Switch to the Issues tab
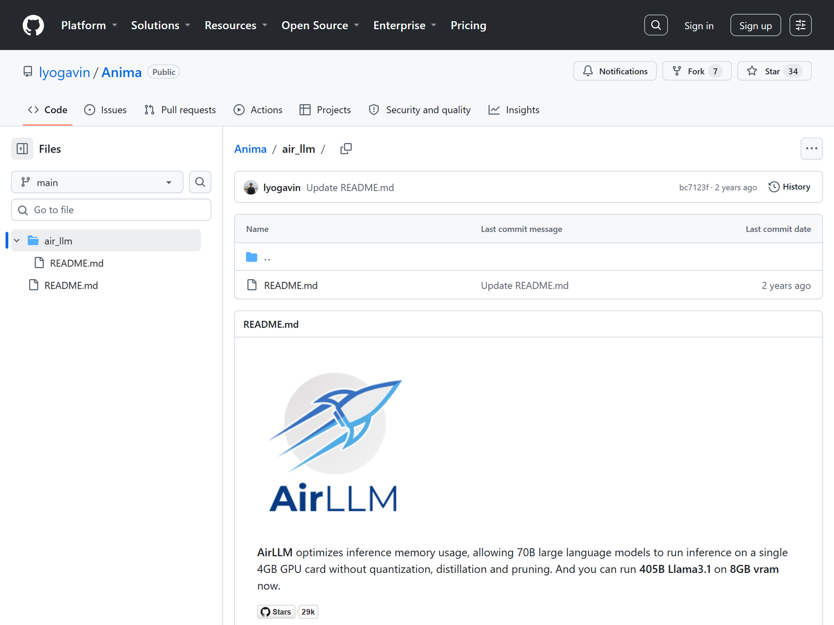Viewport: 834px width, 625px height. 105,110
